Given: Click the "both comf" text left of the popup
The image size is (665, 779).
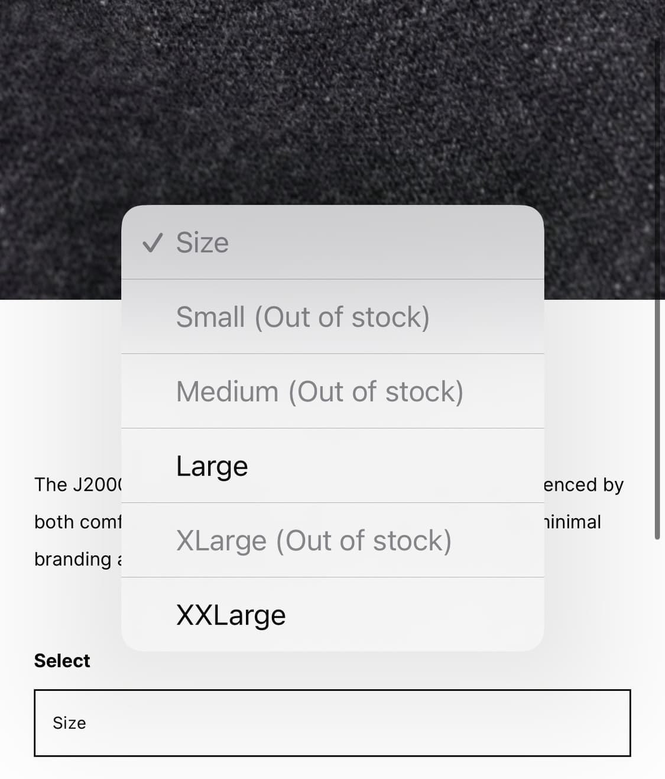Looking at the screenshot, I should (x=77, y=522).
